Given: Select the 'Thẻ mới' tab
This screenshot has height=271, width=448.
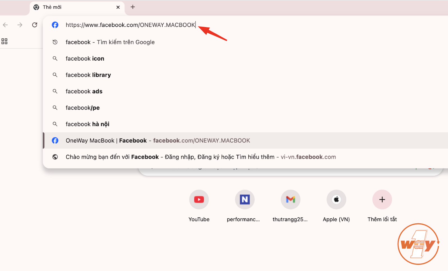Looking at the screenshot, I should [77, 8].
